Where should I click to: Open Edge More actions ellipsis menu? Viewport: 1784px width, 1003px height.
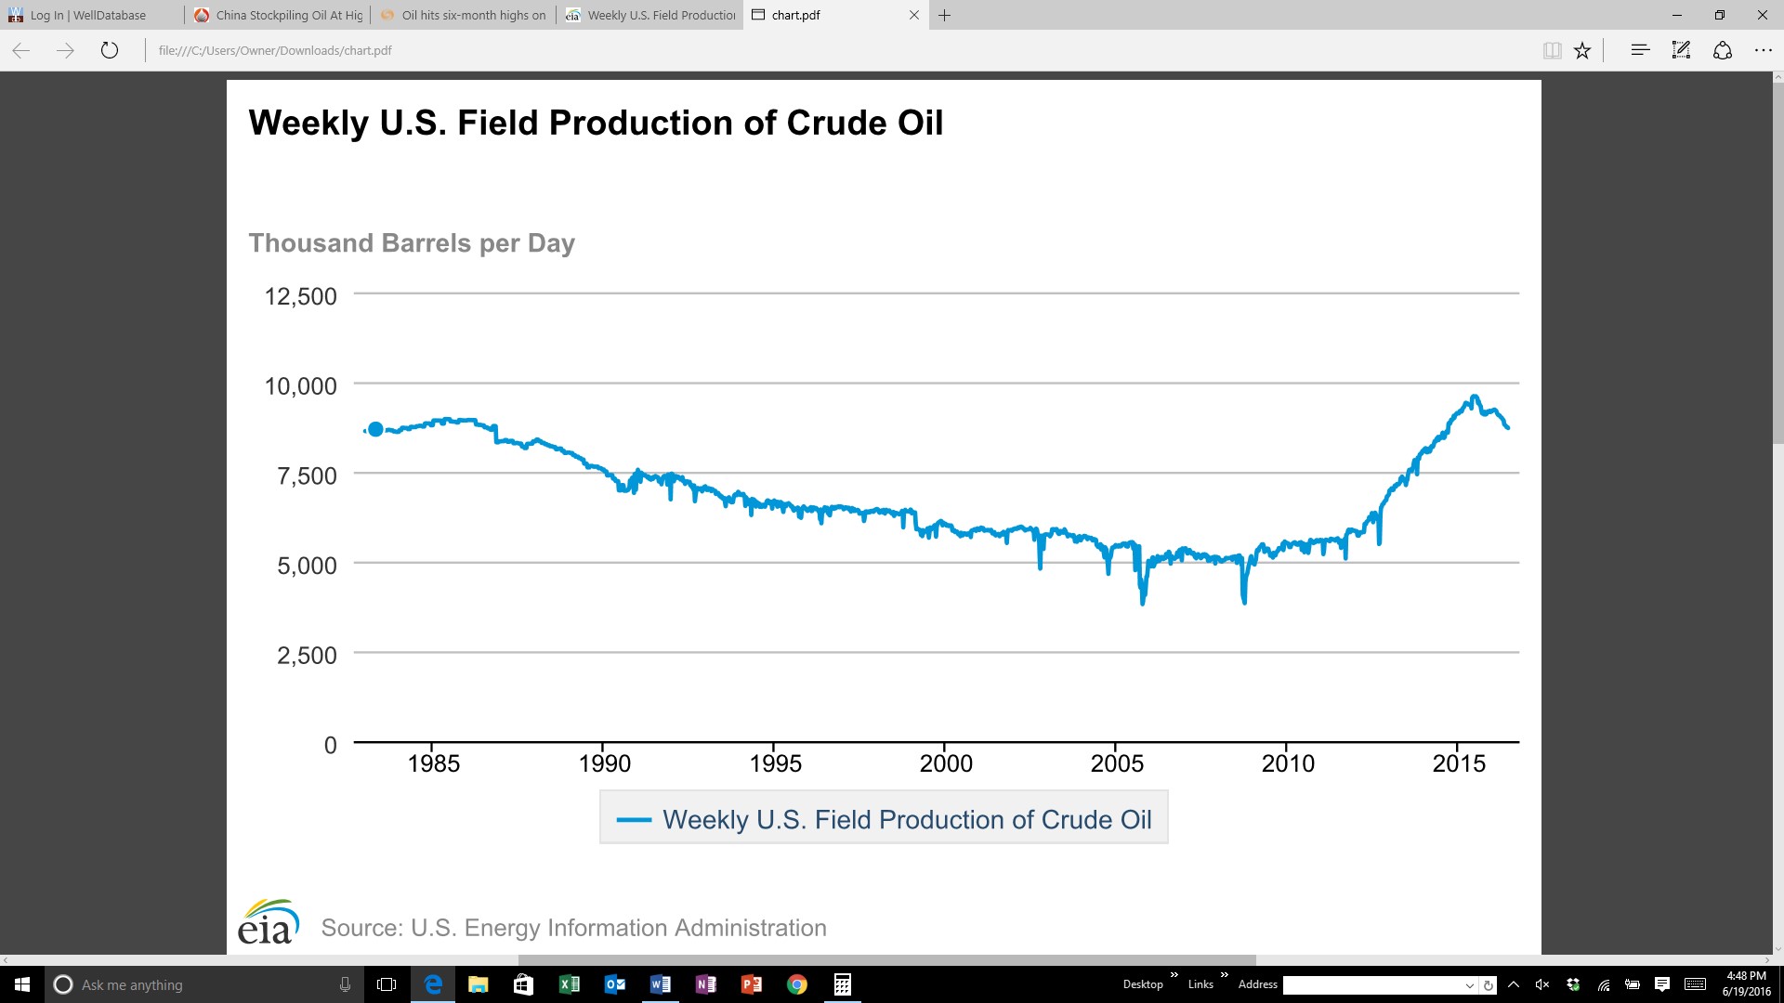point(1764,50)
